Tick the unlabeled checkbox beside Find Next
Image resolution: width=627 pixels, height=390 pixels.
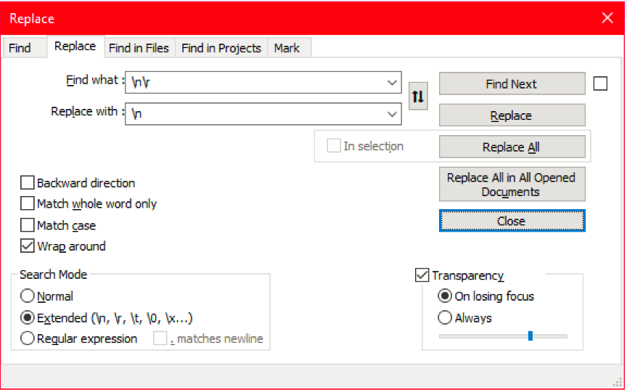tap(600, 84)
